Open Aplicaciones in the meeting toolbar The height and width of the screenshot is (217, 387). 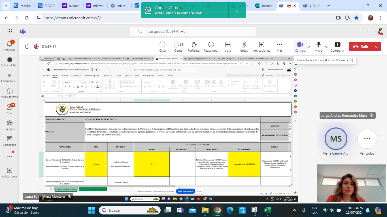(261, 47)
